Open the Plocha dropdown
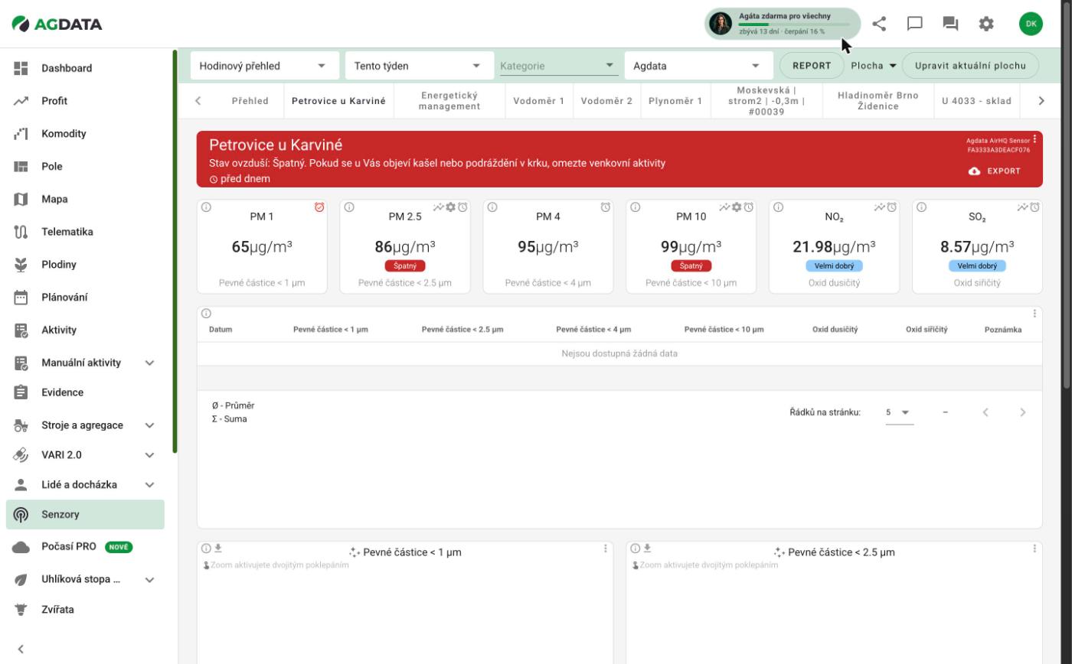The width and height of the screenshot is (1072, 664). (x=874, y=66)
